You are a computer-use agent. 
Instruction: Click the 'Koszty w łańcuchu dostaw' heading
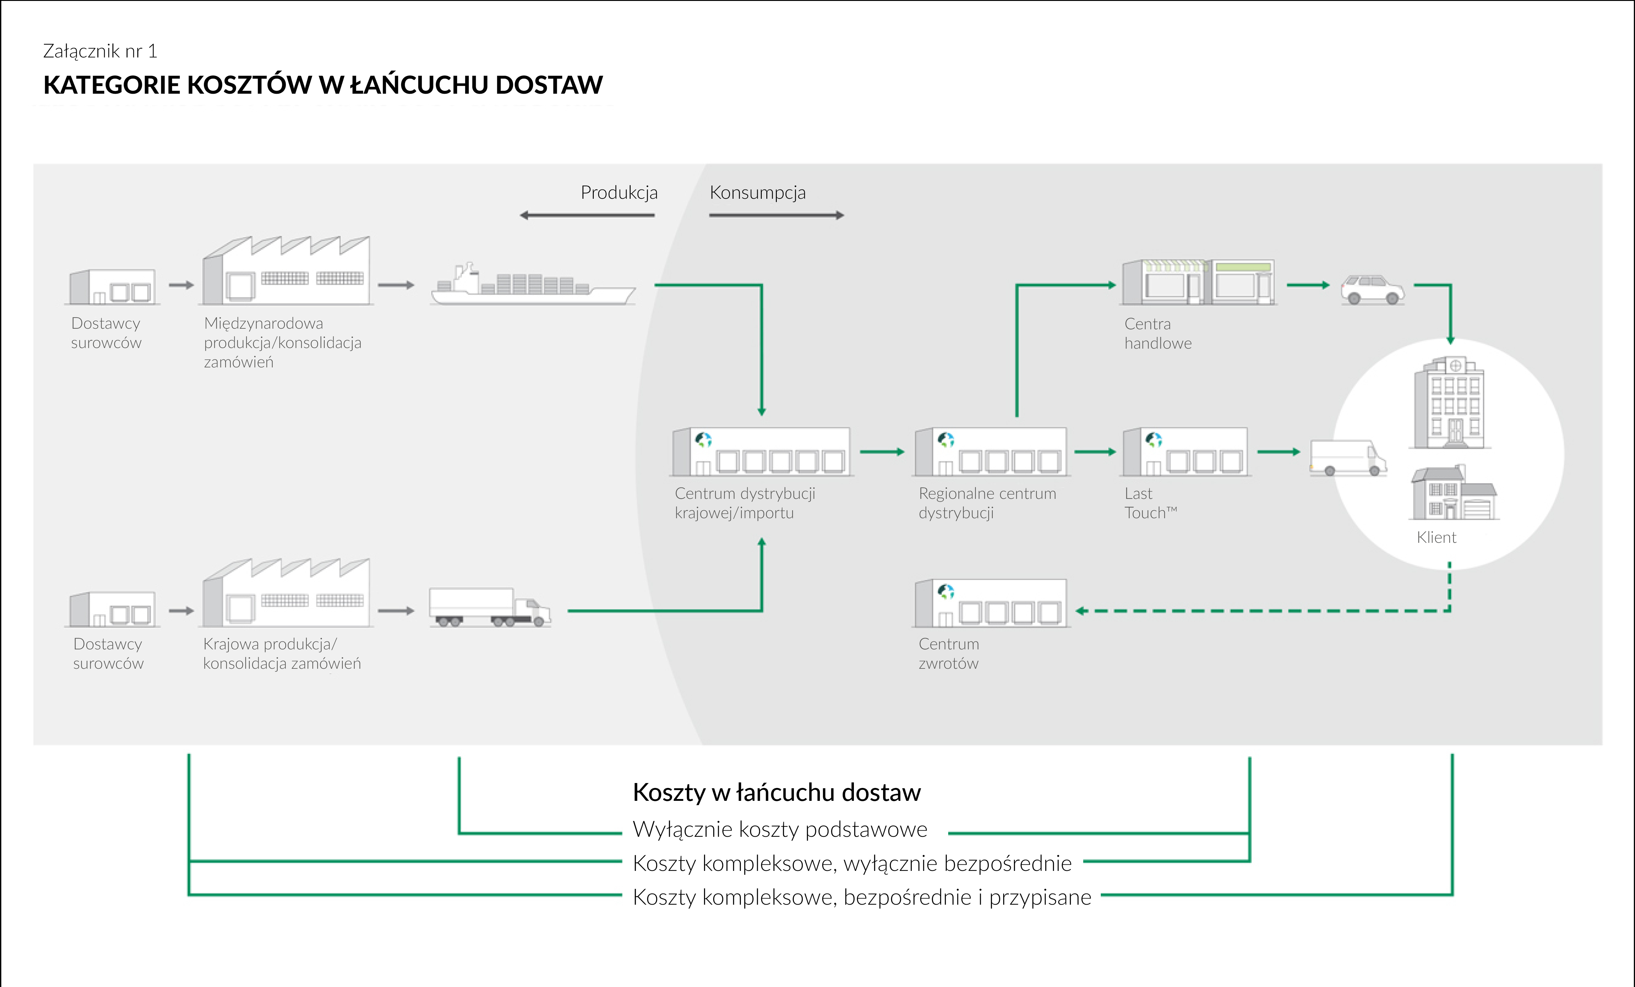[777, 793]
